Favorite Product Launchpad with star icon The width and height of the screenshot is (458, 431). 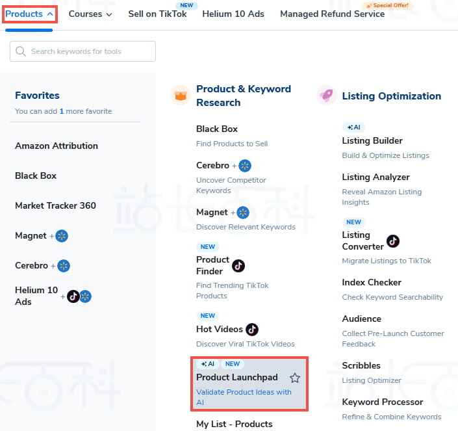point(295,378)
